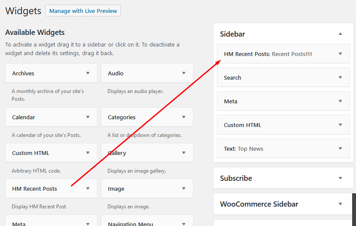Viewport: 356px width, 226px height.
Task: Expand the Archives widget arrow
Action: coord(88,74)
